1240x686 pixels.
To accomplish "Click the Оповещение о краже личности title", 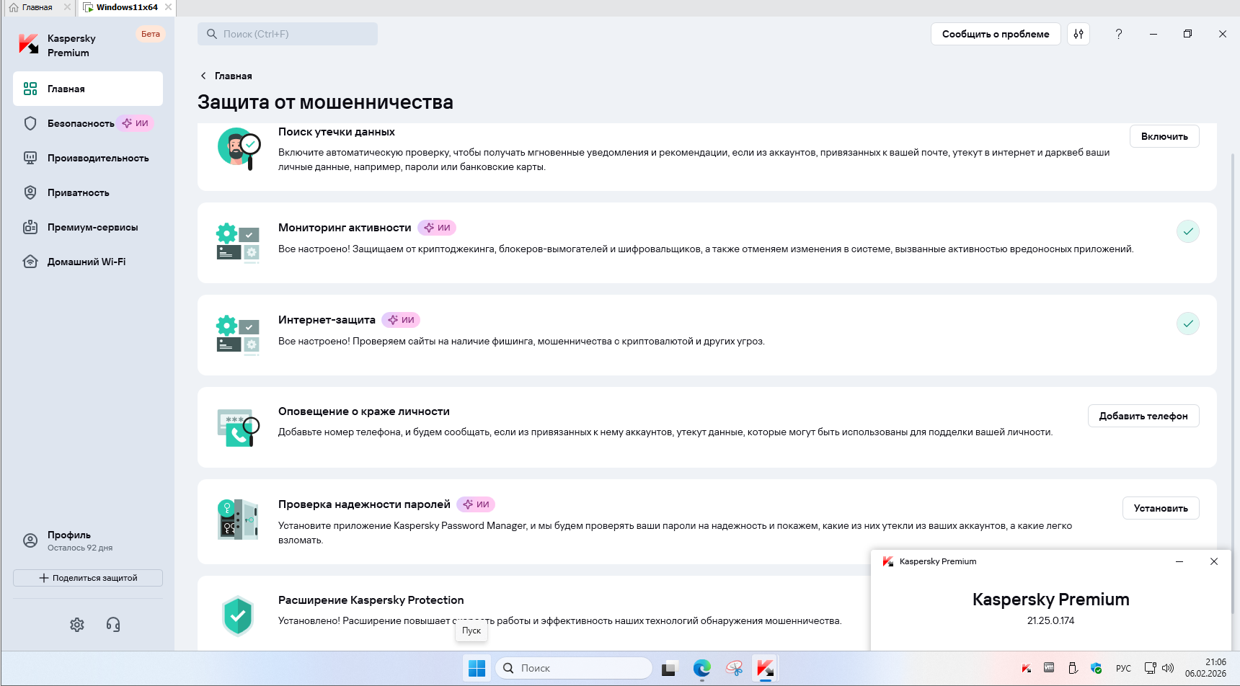I will 364,411.
